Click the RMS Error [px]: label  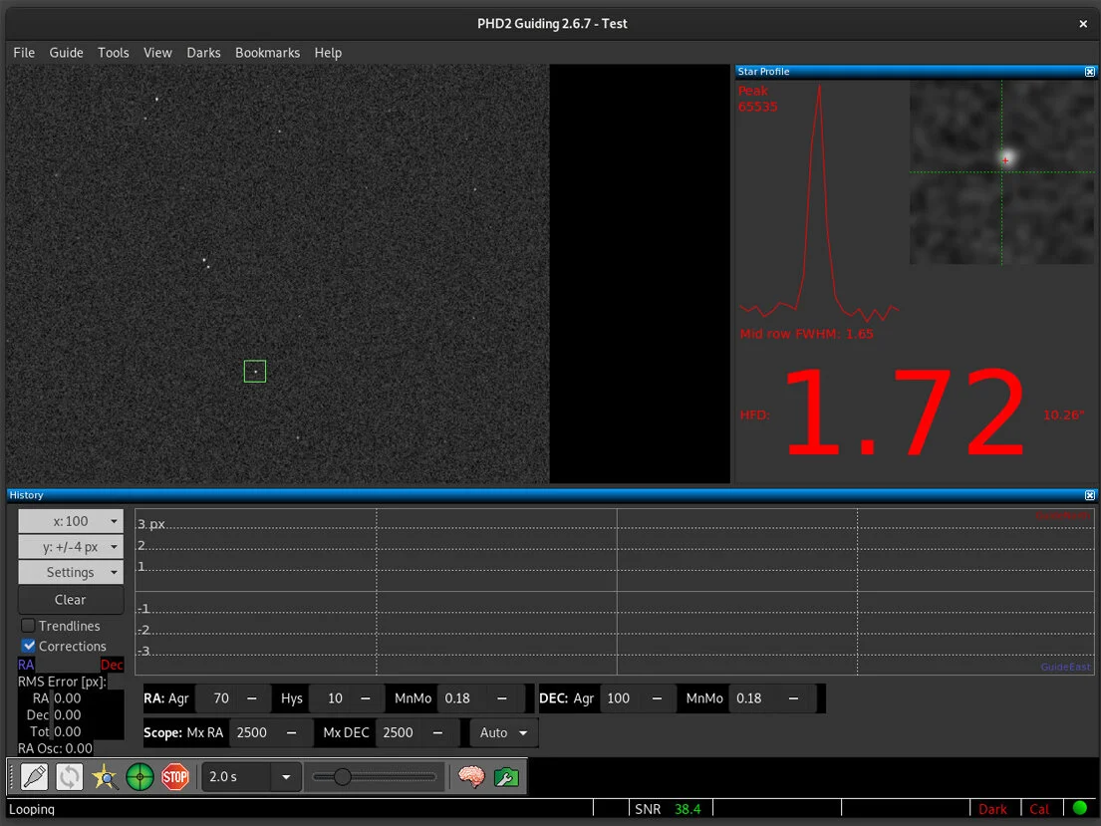[62, 682]
